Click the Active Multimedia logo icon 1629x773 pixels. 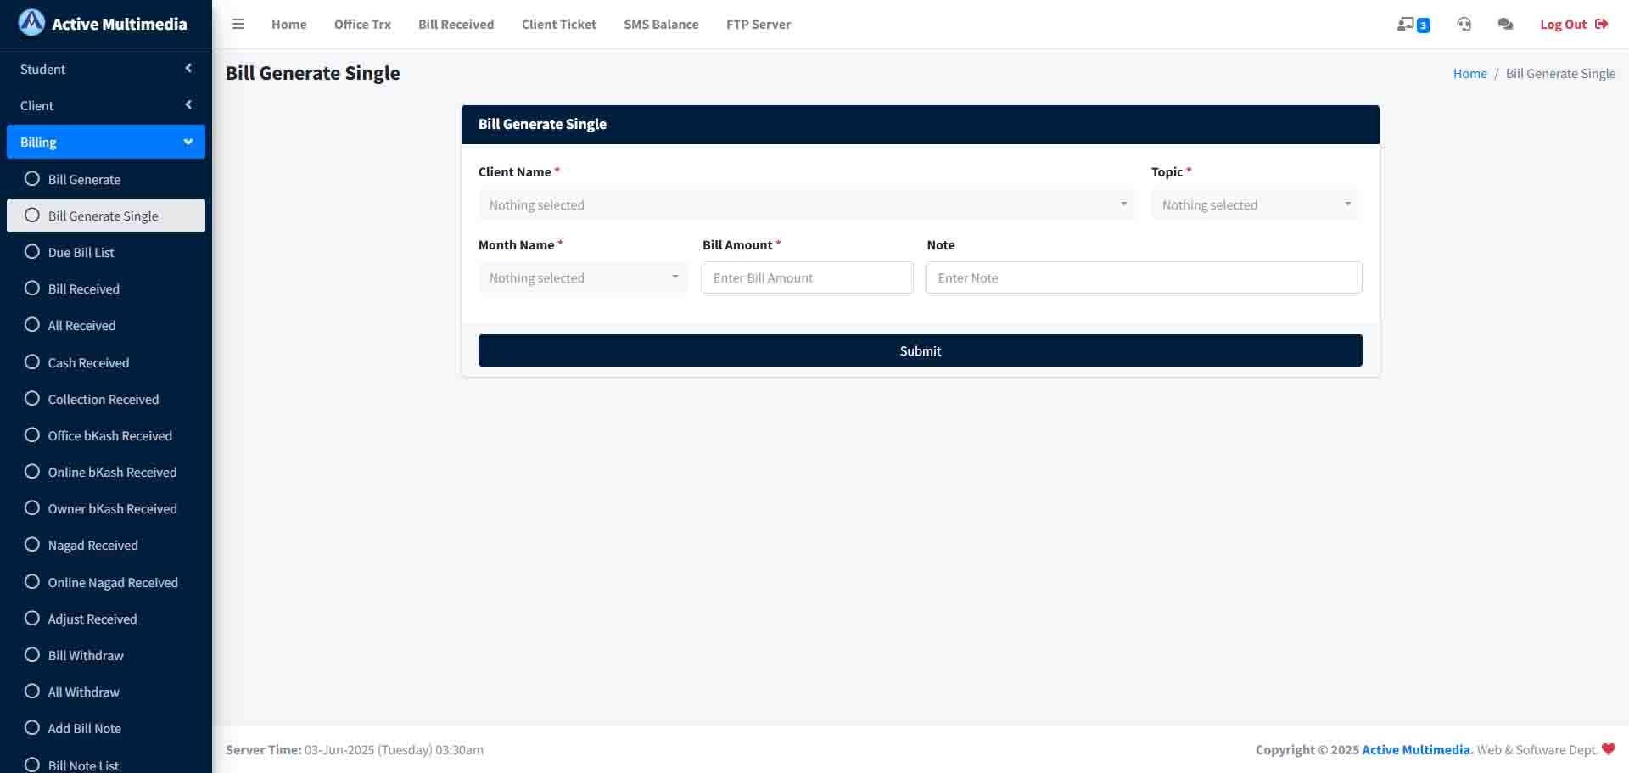point(31,23)
